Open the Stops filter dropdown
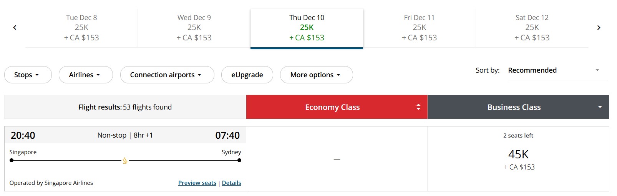The image size is (617, 196). pyautogui.click(x=28, y=75)
